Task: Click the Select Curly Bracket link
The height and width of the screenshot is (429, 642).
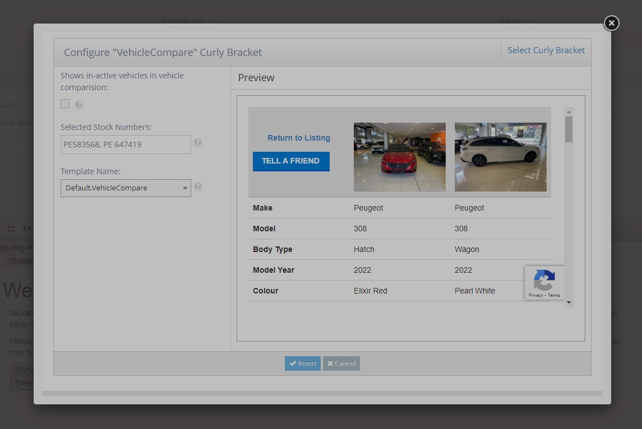Action: (546, 50)
